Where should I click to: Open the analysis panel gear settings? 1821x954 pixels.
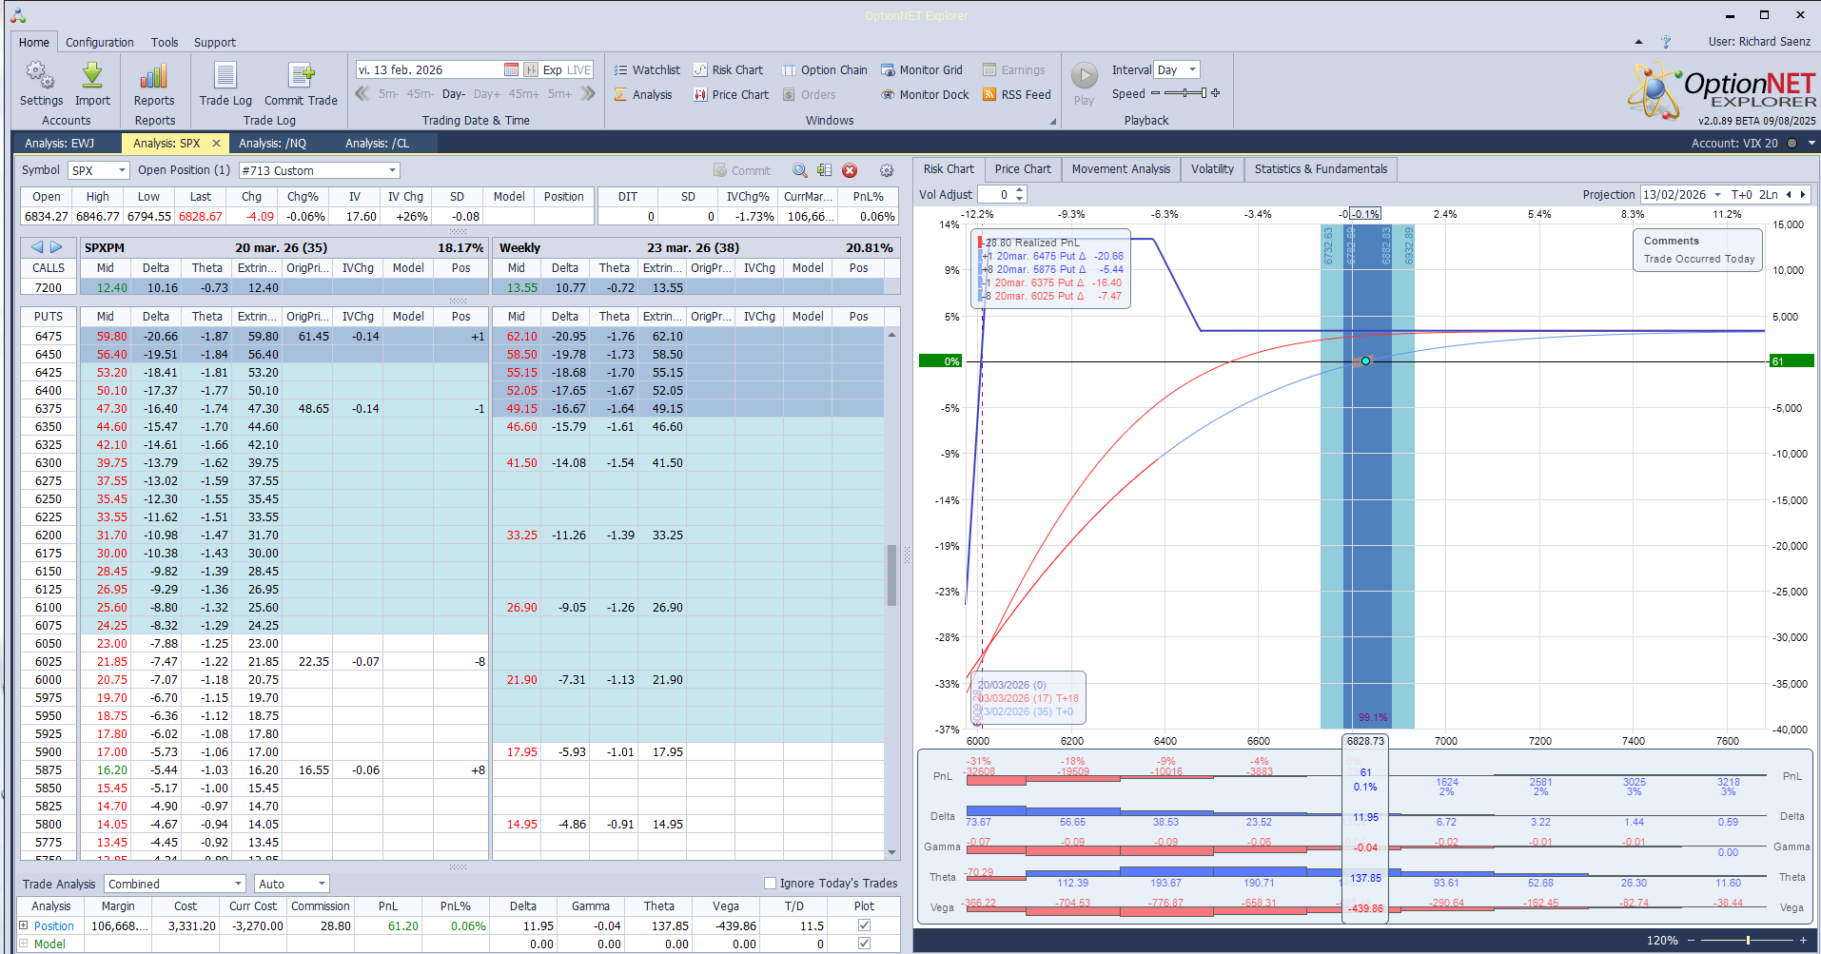click(887, 170)
